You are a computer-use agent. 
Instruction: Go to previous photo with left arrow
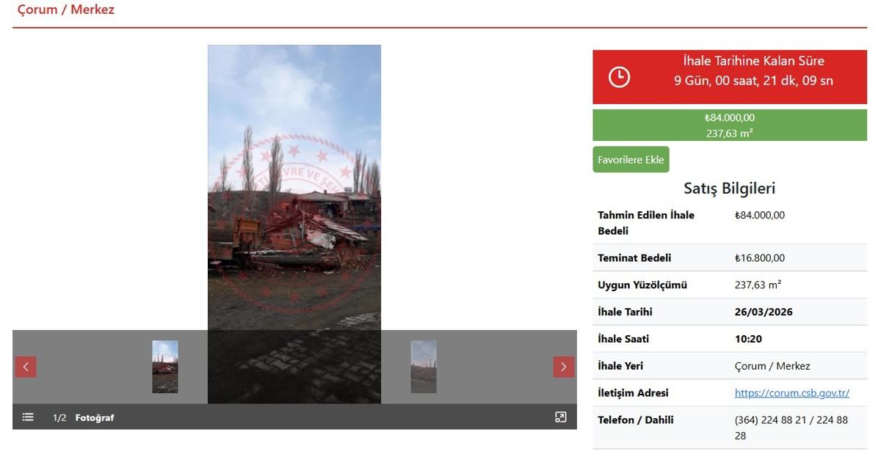(x=26, y=367)
